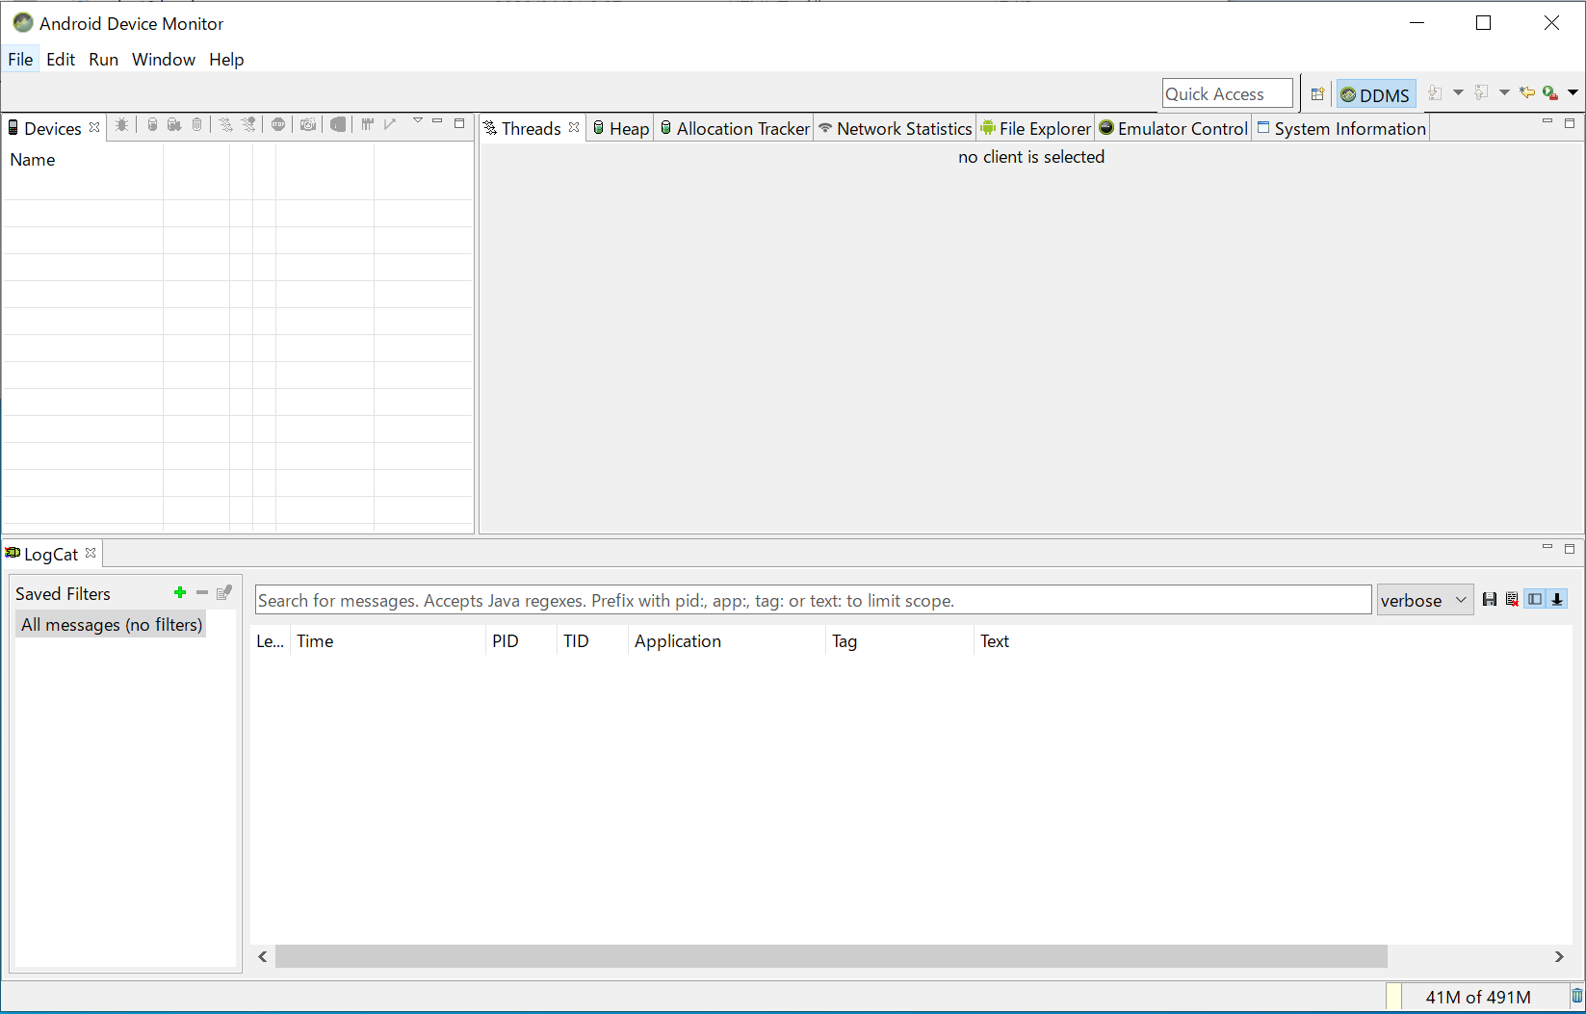Open the verbose log level dropdown
Screen dimensions: 1586x1014
[1424, 600]
